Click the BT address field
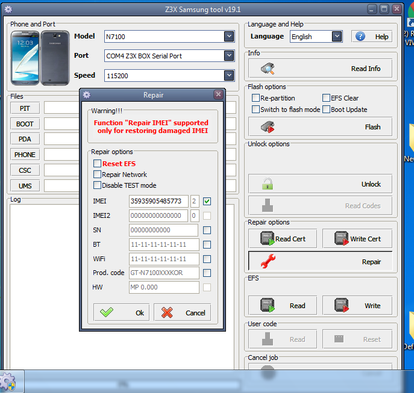Viewport: 414px width, 393px height. point(164,244)
